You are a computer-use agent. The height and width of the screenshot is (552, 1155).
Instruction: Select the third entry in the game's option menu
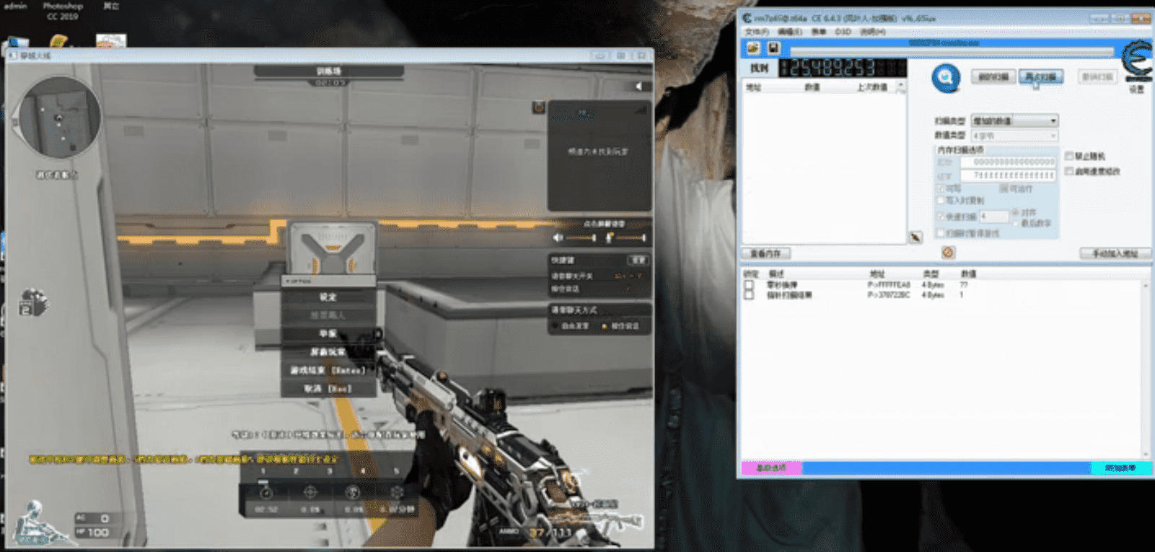[328, 333]
